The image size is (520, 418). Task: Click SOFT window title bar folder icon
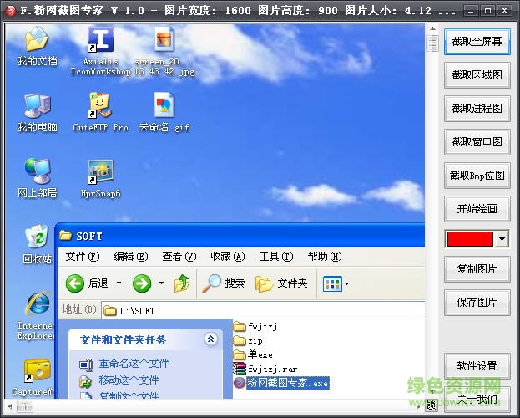coord(65,236)
